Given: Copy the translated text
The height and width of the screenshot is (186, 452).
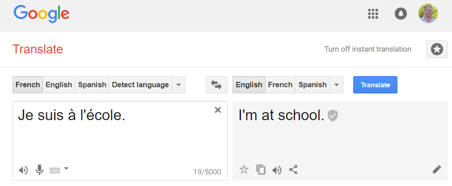Looking at the screenshot, I should (261, 170).
